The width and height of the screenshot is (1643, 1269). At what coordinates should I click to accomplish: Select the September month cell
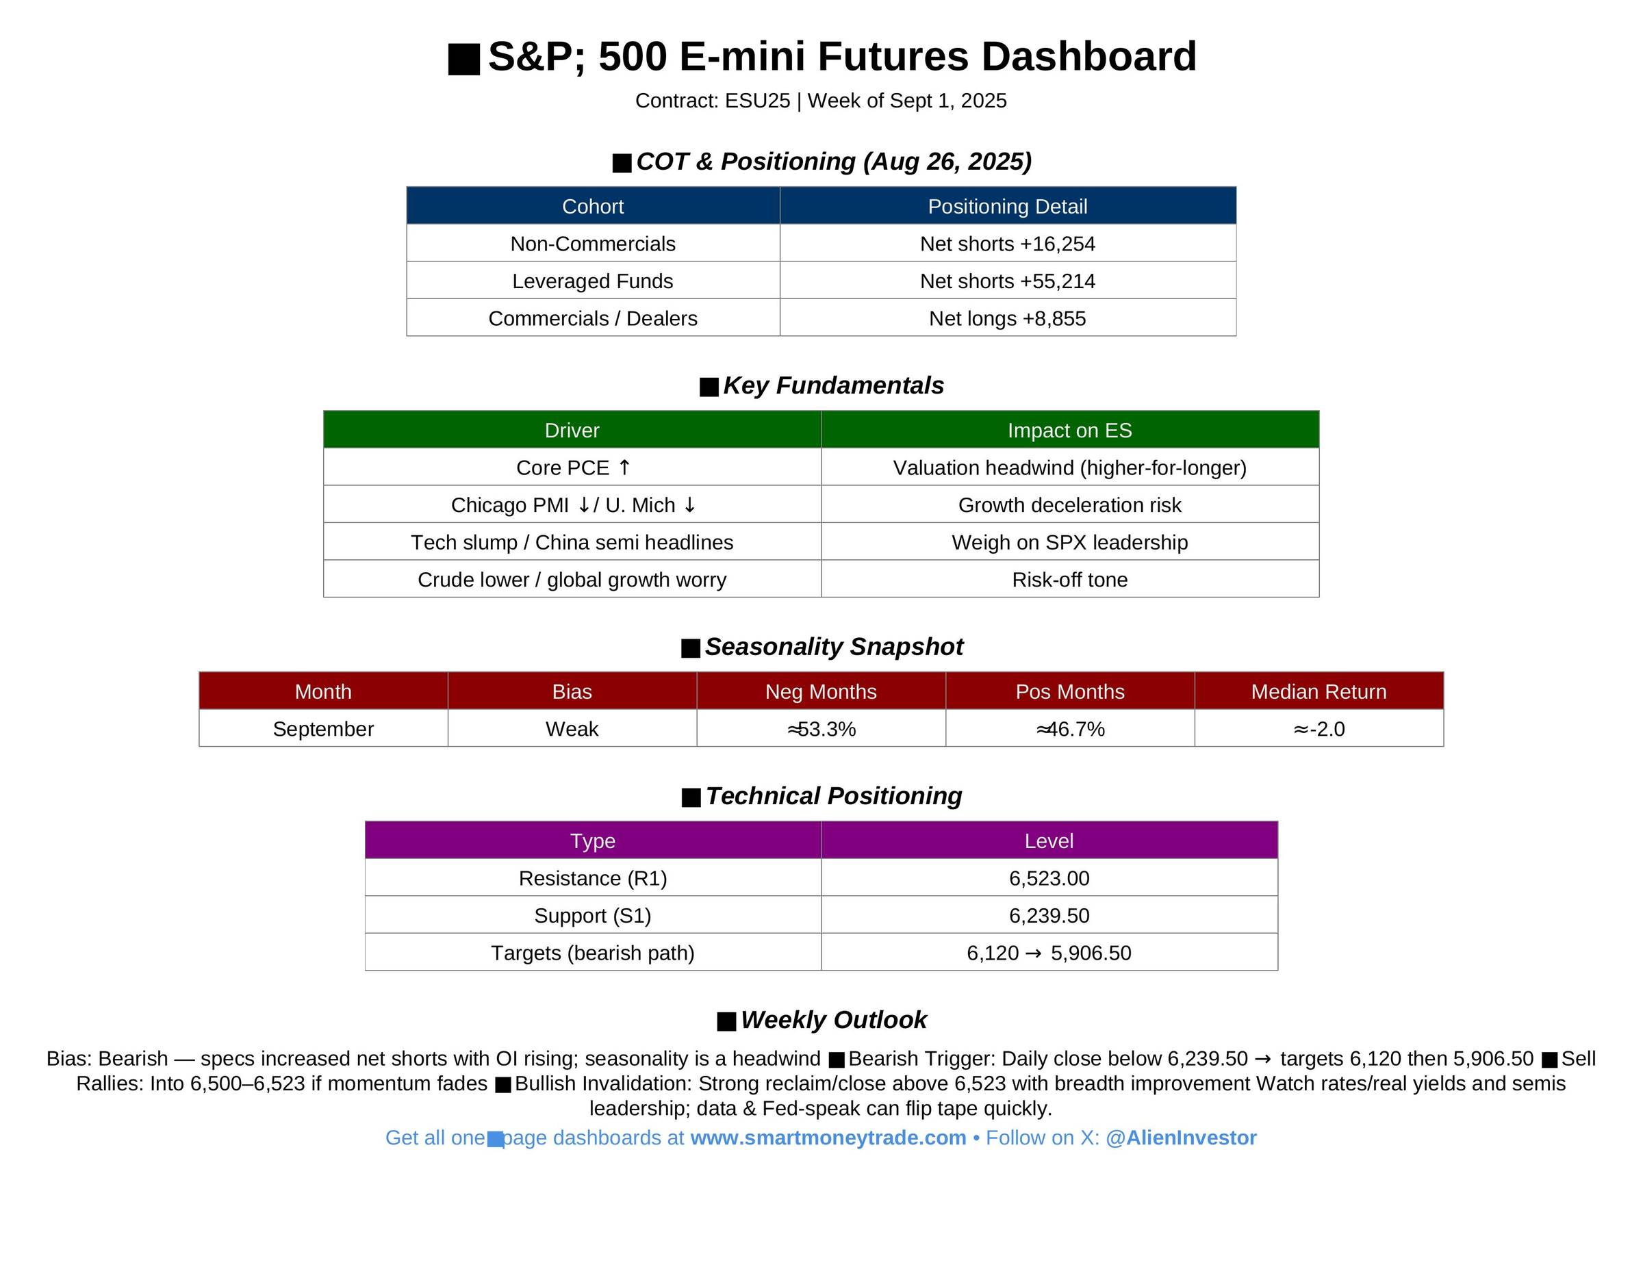coord(322,729)
